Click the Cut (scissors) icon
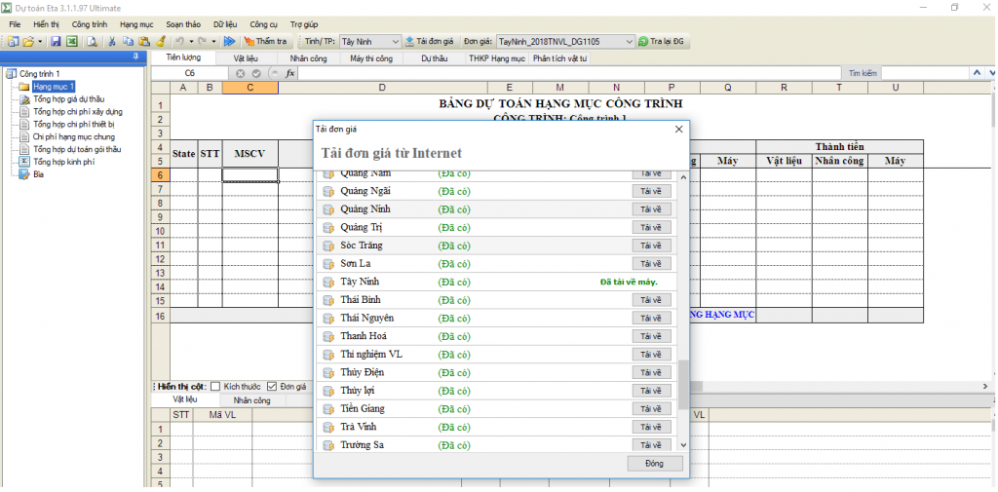 click(x=113, y=42)
